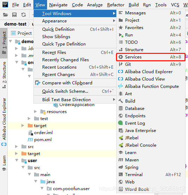Choose Quick Definition from View menu

tap(75, 29)
